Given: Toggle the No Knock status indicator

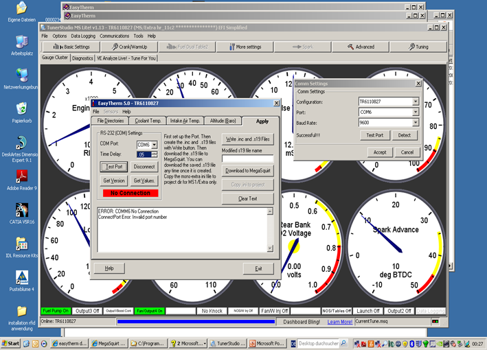Looking at the screenshot, I should (211, 311).
